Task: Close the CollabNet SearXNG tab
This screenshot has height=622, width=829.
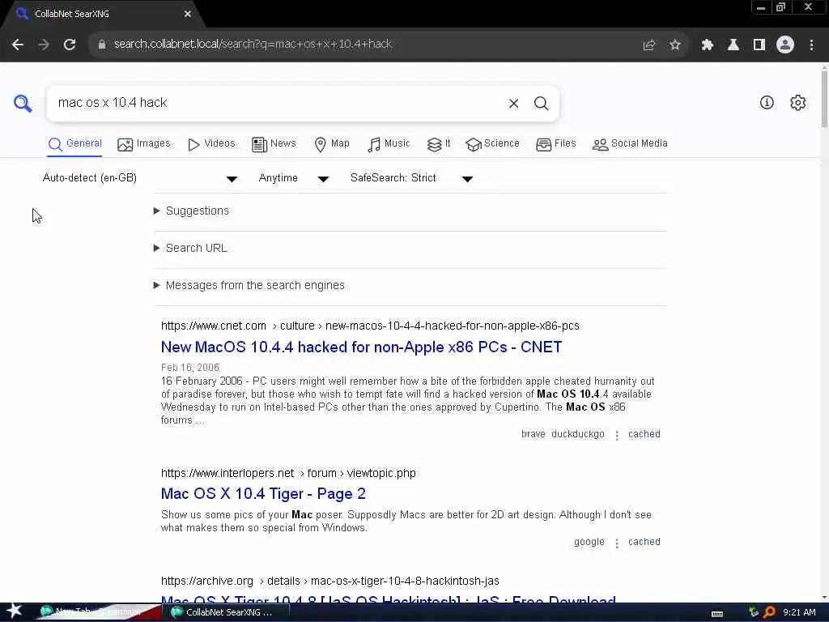Action: (188, 14)
